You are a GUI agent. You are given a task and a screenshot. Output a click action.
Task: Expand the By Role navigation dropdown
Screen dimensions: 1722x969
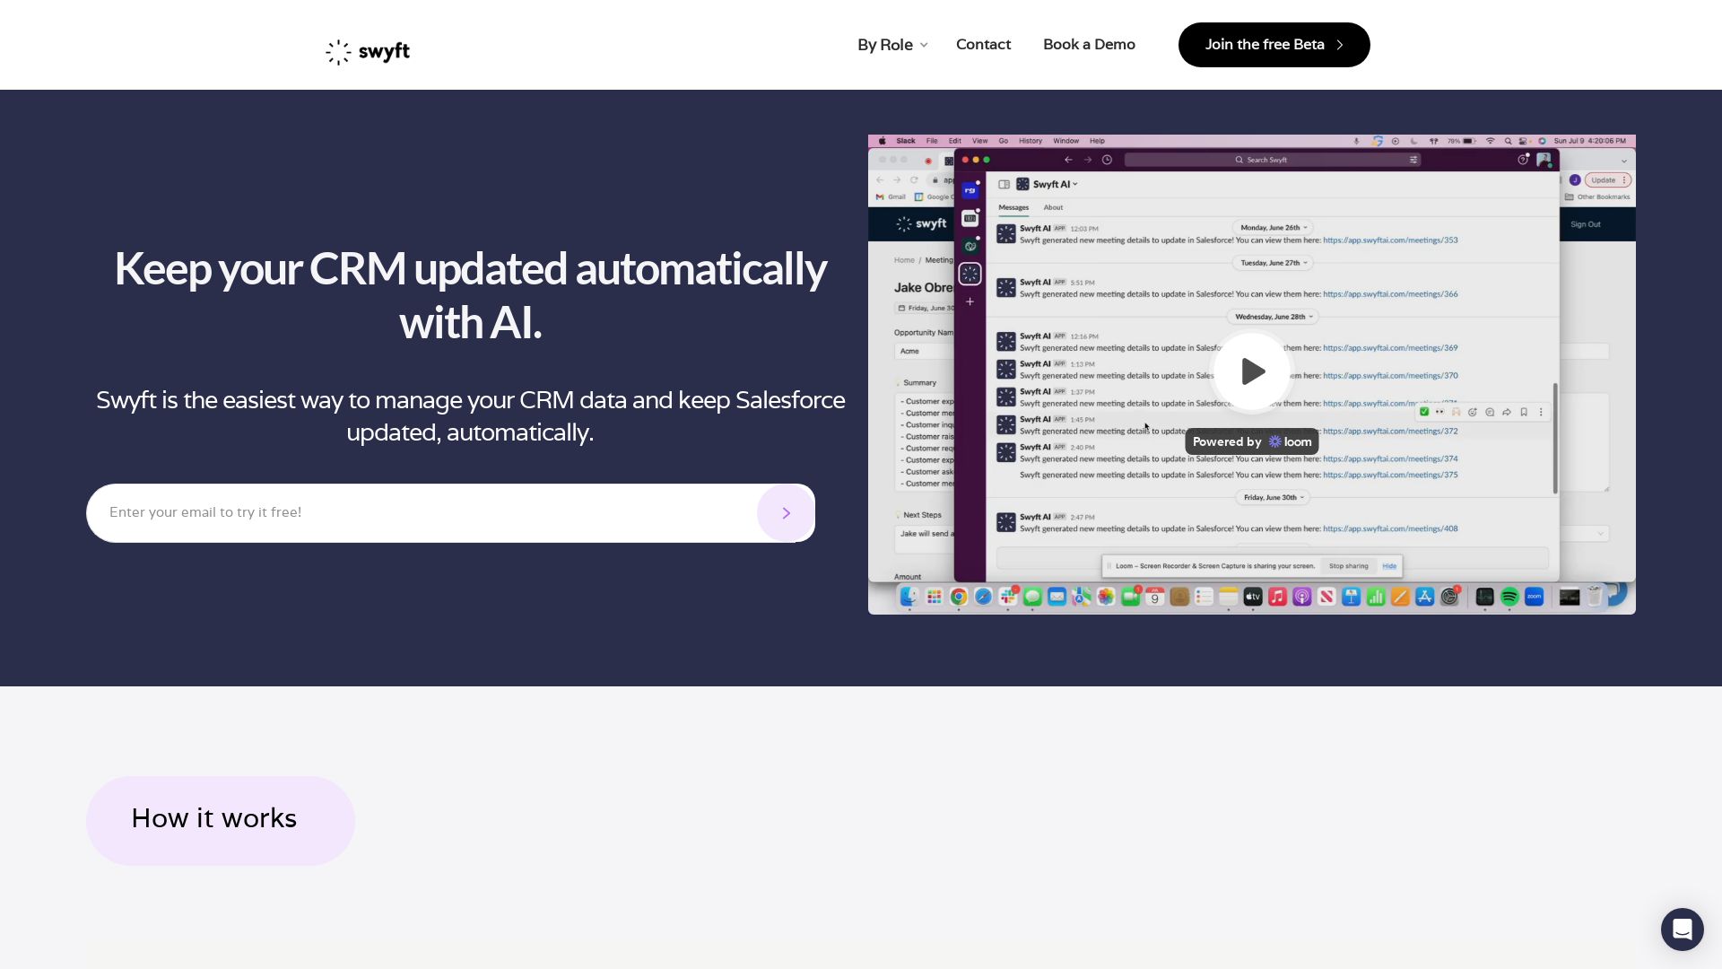pyautogui.click(x=891, y=44)
